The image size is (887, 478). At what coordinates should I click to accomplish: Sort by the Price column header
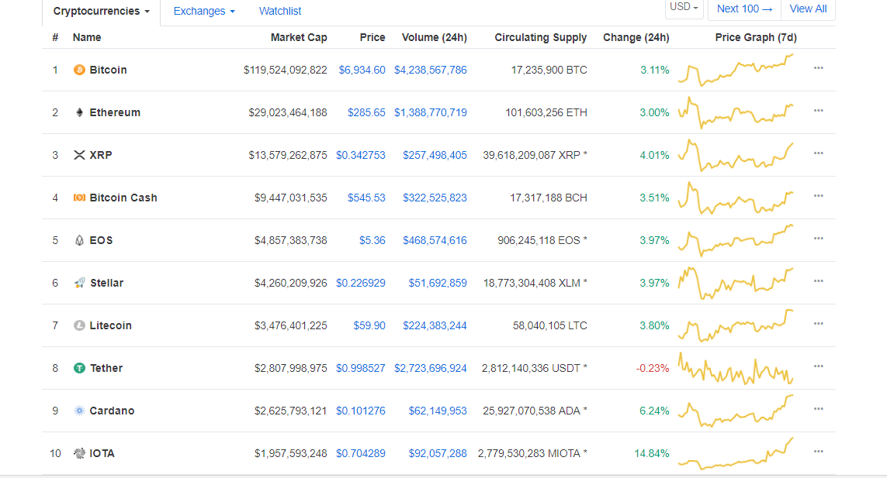point(372,37)
